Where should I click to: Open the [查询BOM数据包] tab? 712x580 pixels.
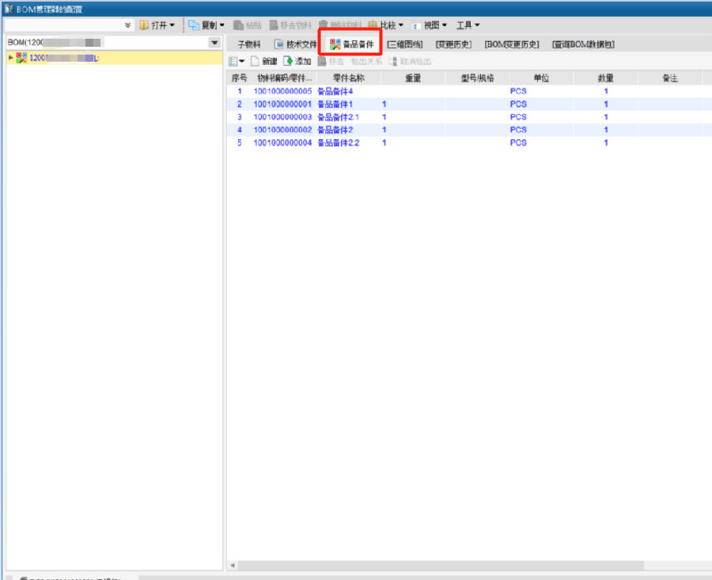coord(584,44)
